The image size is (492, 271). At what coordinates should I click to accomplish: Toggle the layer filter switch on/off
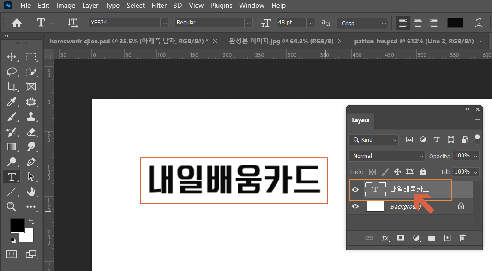(x=477, y=139)
